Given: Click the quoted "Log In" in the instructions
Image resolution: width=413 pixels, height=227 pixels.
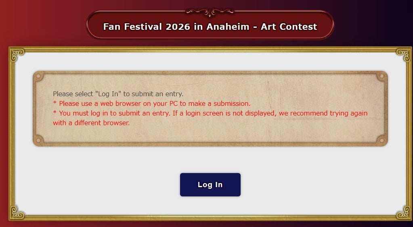Looking at the screenshot, I should [108, 94].
